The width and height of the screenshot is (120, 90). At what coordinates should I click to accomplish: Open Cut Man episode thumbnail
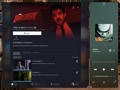[22, 76]
